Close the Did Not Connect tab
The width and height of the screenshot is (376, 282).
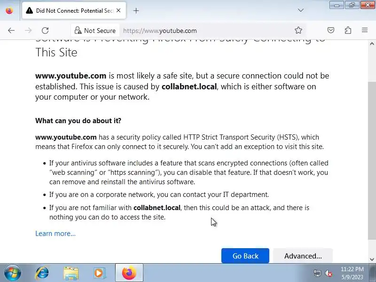point(117,10)
